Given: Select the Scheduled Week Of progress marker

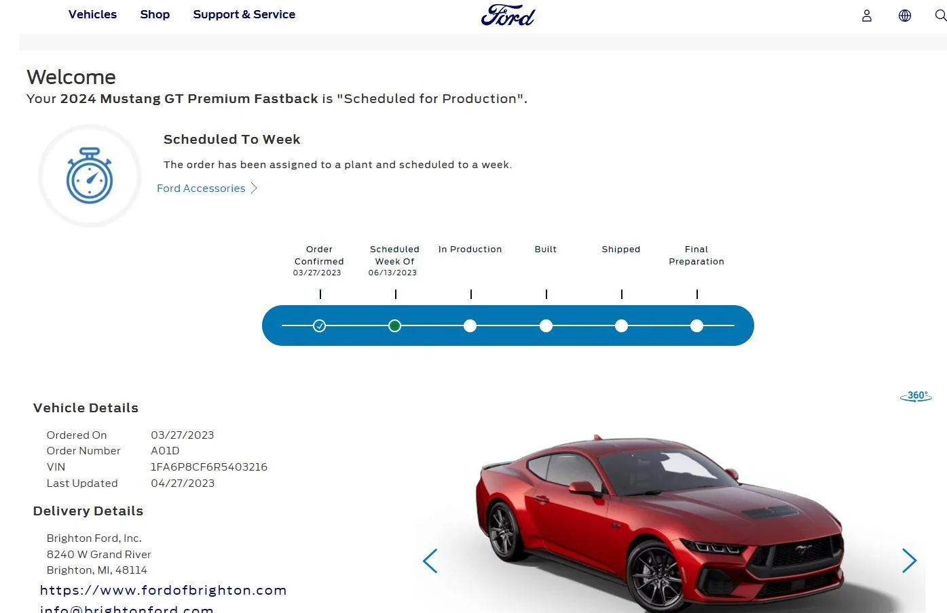Looking at the screenshot, I should (394, 326).
